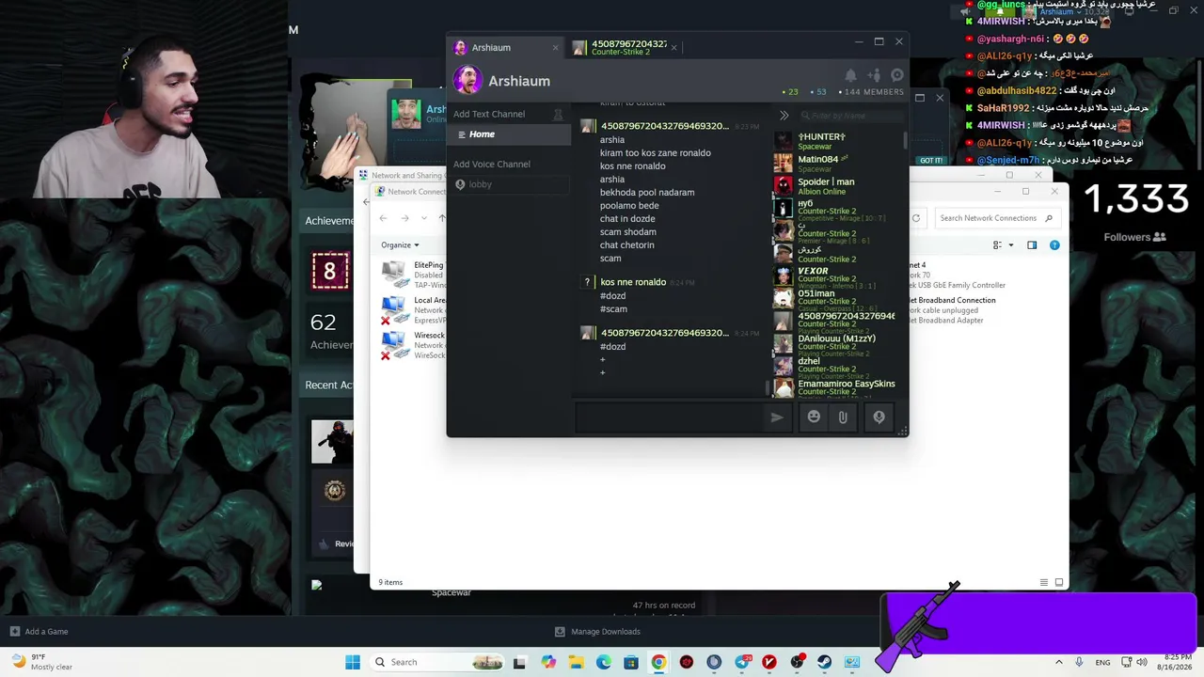Click refresh button in Network Connections window

pyautogui.click(x=915, y=218)
